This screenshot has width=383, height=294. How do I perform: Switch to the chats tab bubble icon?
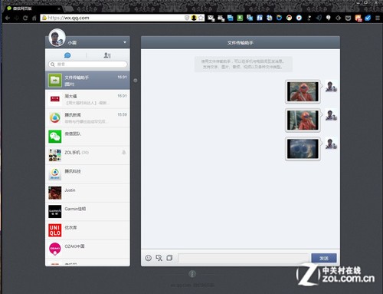pos(67,55)
